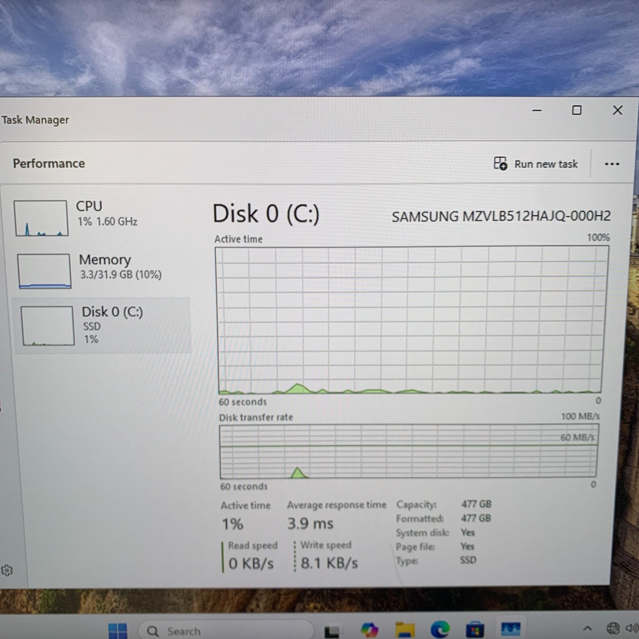Click the Run new task button

[x=536, y=164]
